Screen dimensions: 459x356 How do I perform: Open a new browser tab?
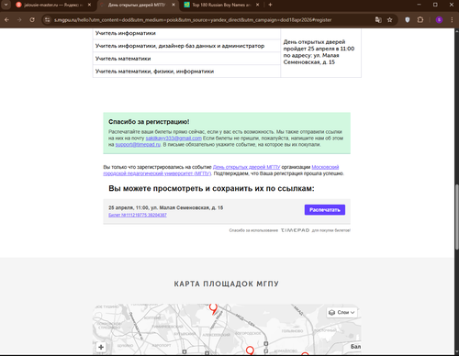pyautogui.click(x=270, y=5)
